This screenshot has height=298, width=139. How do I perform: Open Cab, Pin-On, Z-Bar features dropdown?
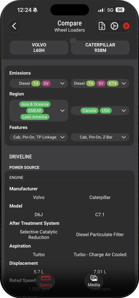click(x=100, y=137)
